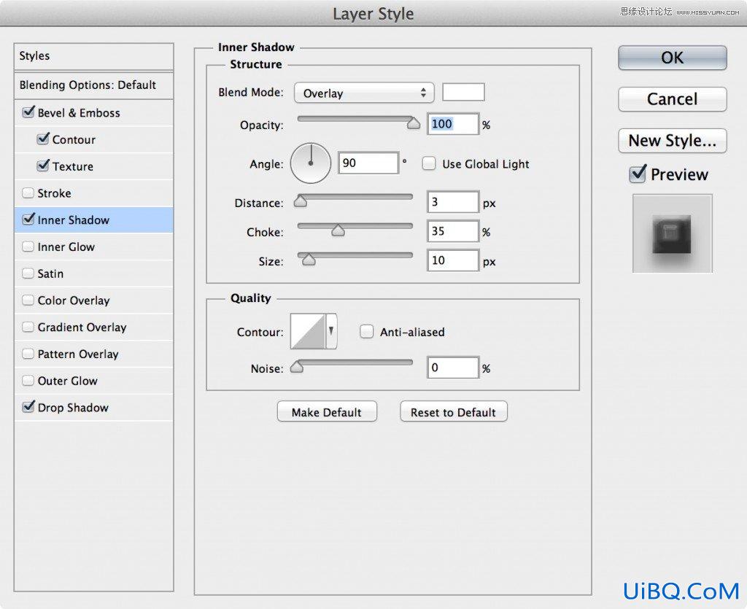The height and width of the screenshot is (609, 747).
Task: Enable the Stroke checkbox
Action: 28,193
